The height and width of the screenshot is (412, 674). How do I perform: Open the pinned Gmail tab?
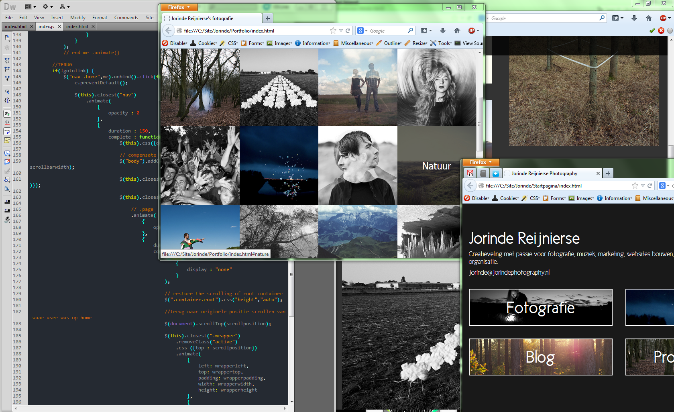470,173
